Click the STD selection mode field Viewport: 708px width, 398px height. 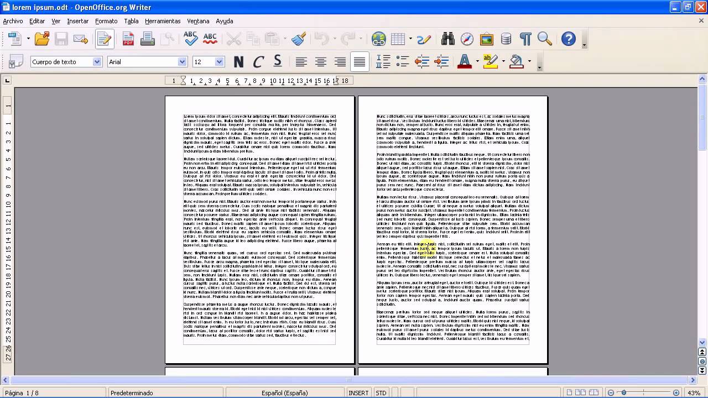click(x=381, y=393)
